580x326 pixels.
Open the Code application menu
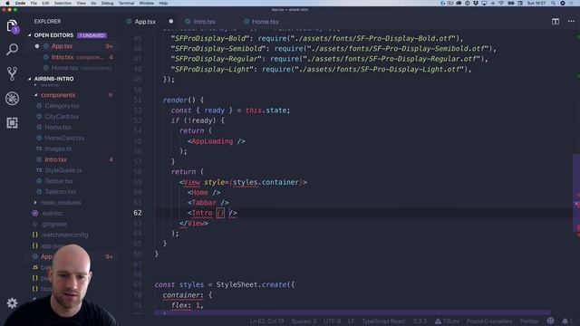(x=20, y=3)
